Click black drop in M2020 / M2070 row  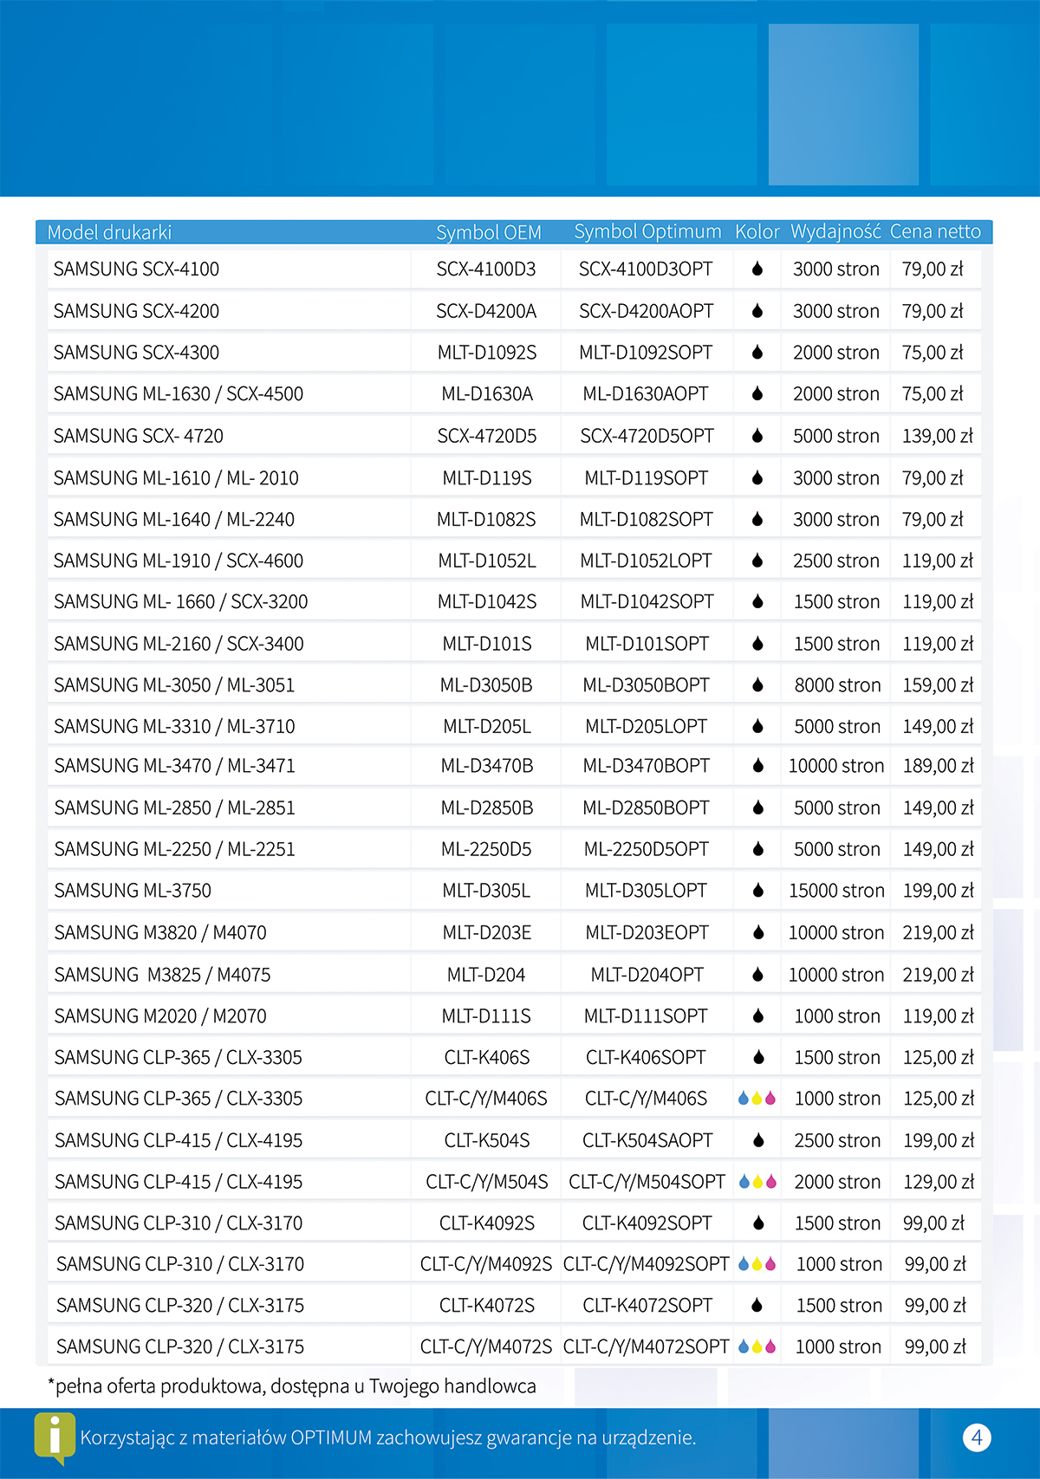[x=758, y=1015]
